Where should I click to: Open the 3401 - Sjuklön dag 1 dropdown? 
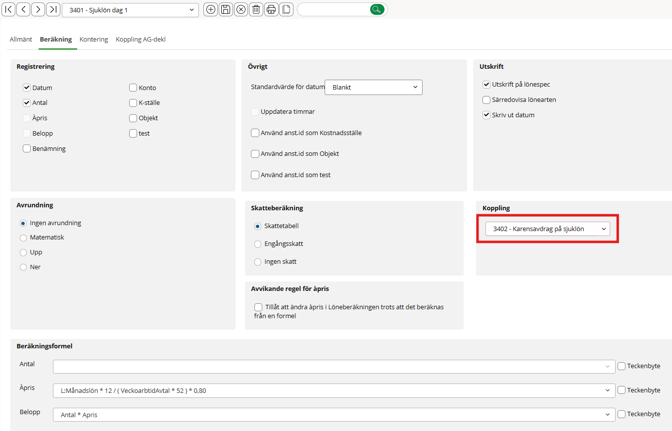tap(130, 10)
